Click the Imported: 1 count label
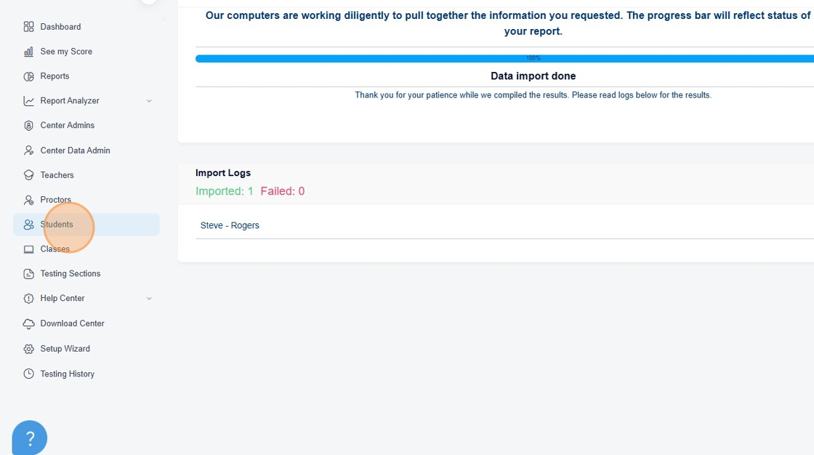 coord(225,191)
